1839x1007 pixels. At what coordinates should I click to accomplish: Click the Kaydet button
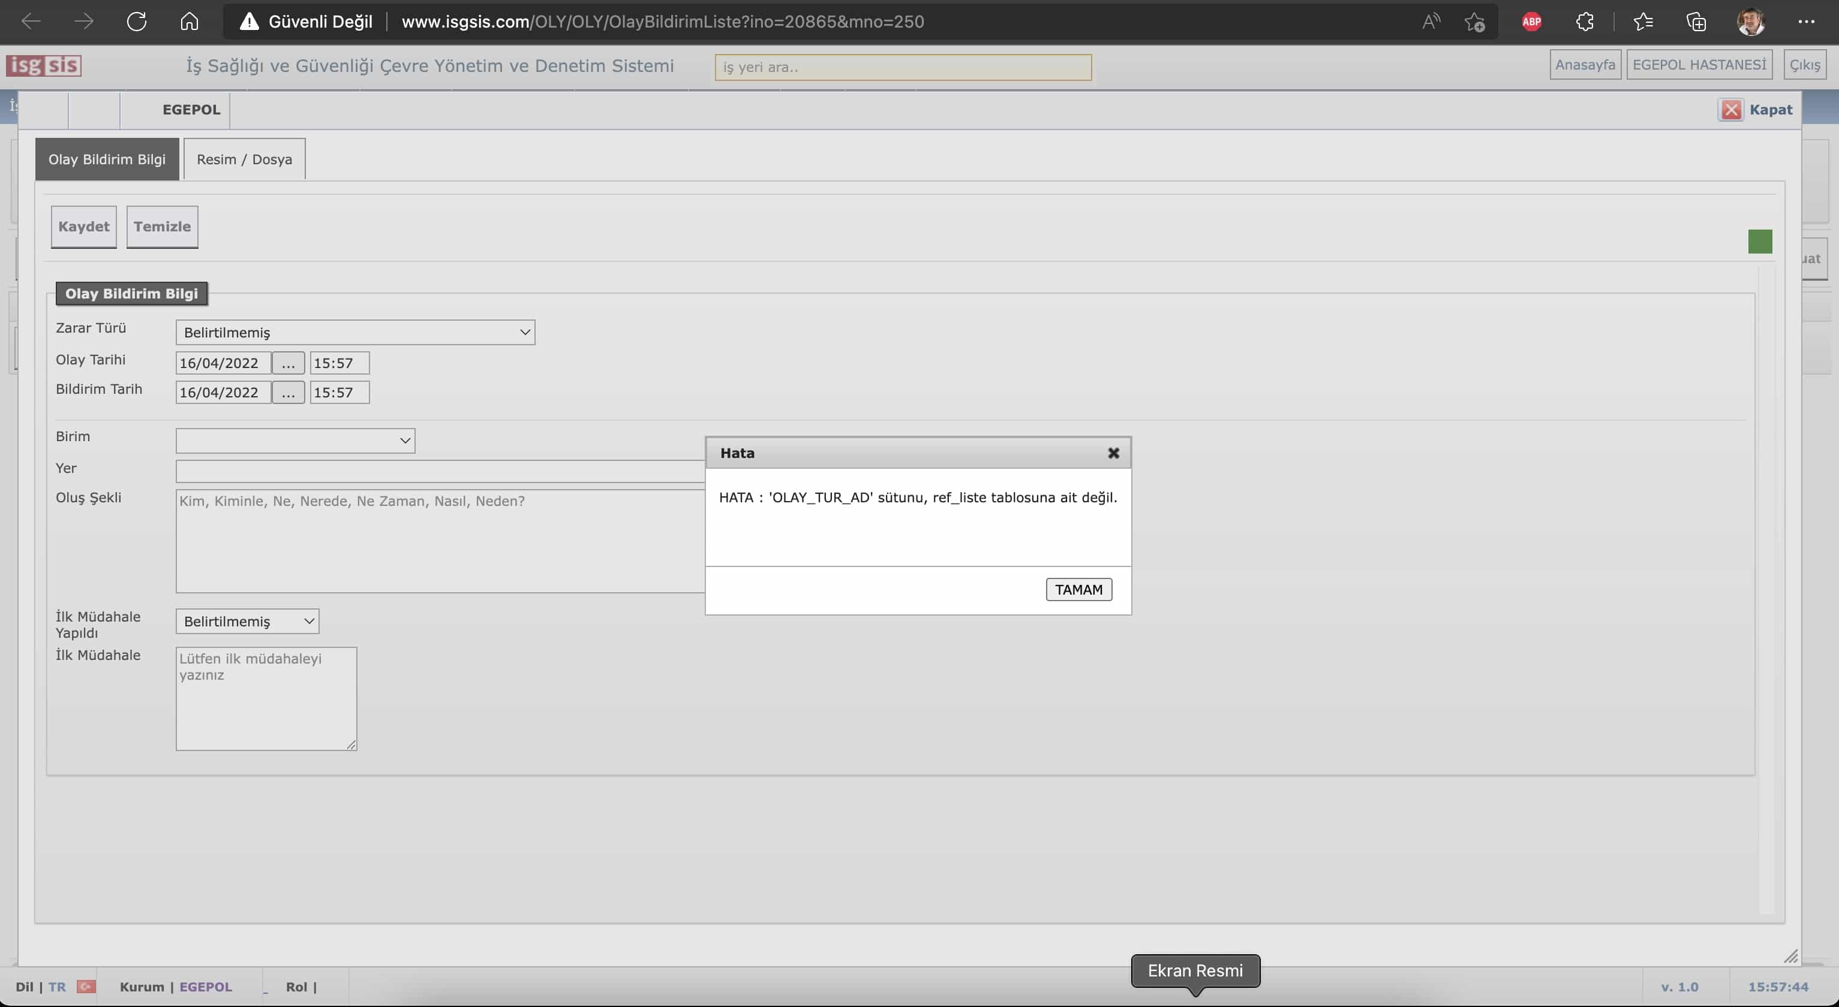[x=83, y=227]
